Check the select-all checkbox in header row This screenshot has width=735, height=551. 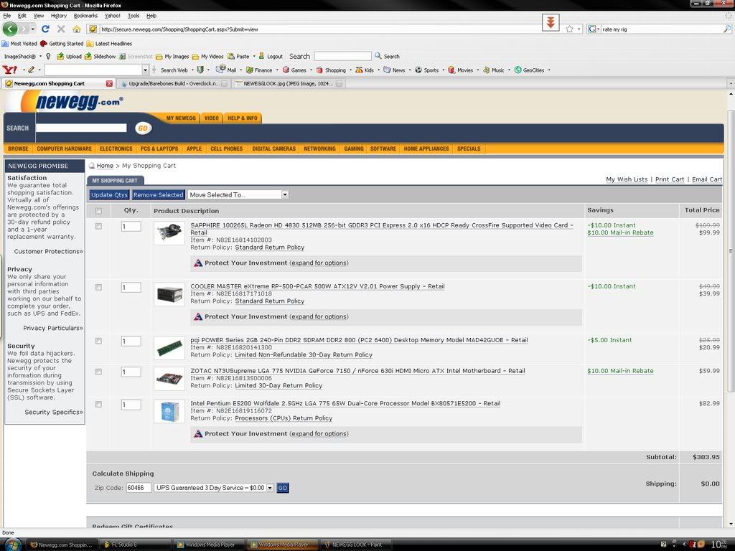pyautogui.click(x=98, y=211)
